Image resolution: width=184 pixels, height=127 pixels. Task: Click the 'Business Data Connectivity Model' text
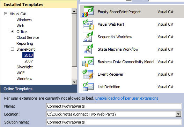(x=126, y=62)
